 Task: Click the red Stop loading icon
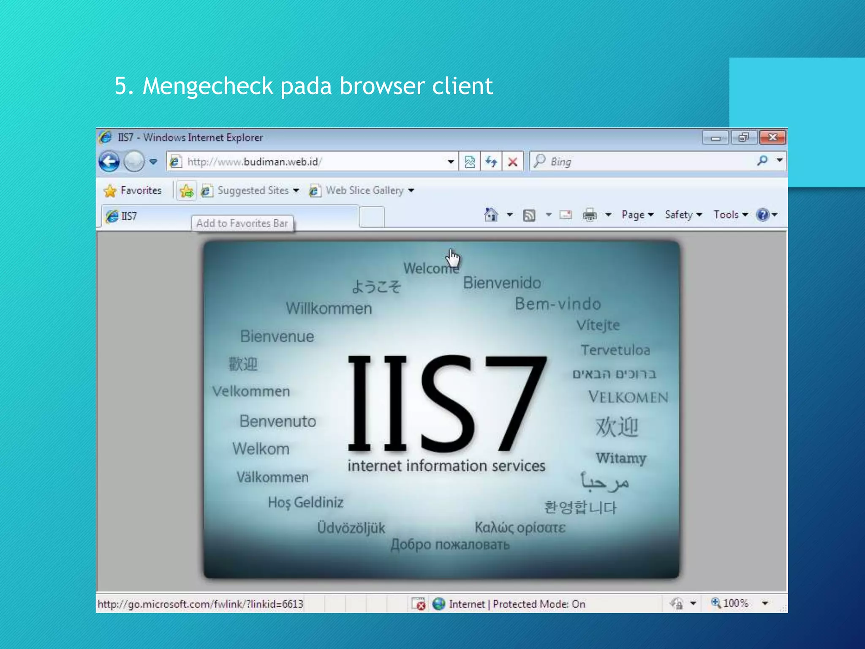(x=513, y=161)
